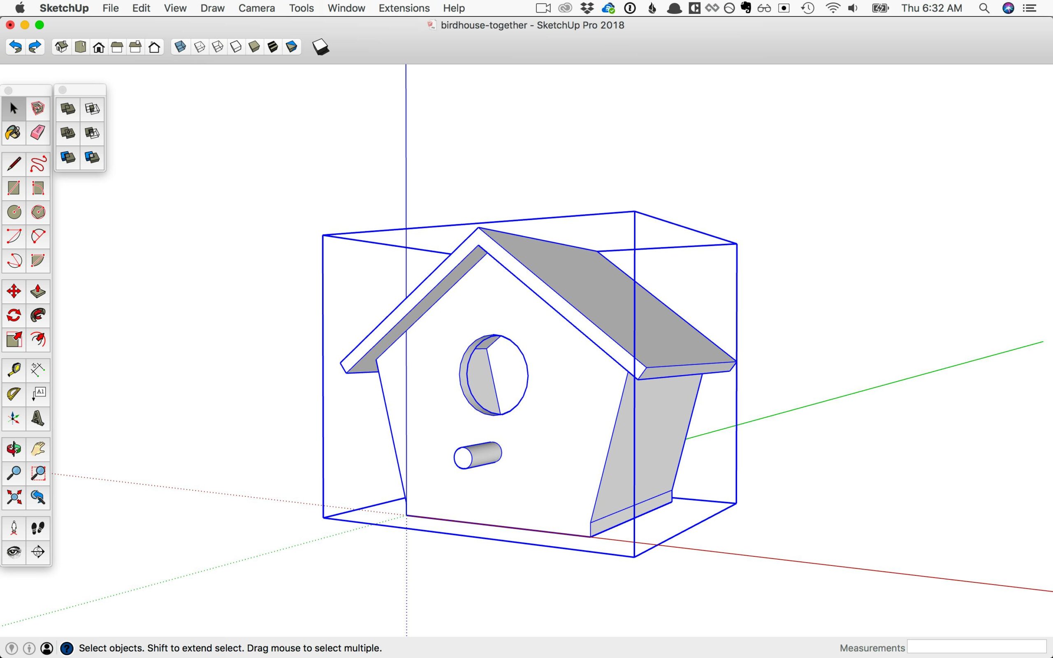Image resolution: width=1053 pixels, height=658 pixels.
Task: Open Instructor help question-mark icon
Action: pyautogui.click(x=67, y=648)
